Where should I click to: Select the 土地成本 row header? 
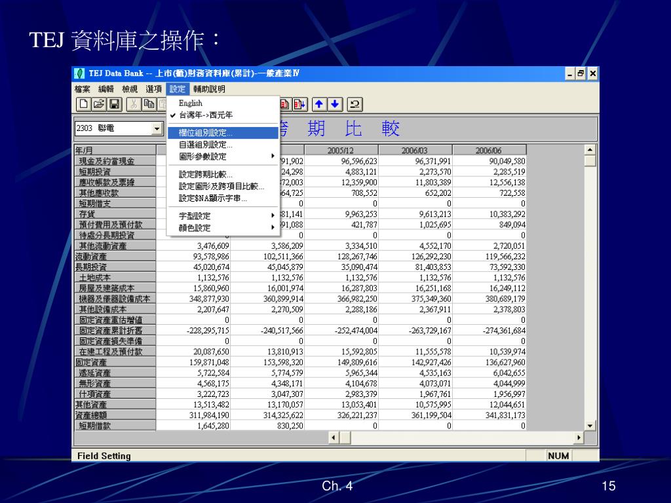tap(115, 278)
